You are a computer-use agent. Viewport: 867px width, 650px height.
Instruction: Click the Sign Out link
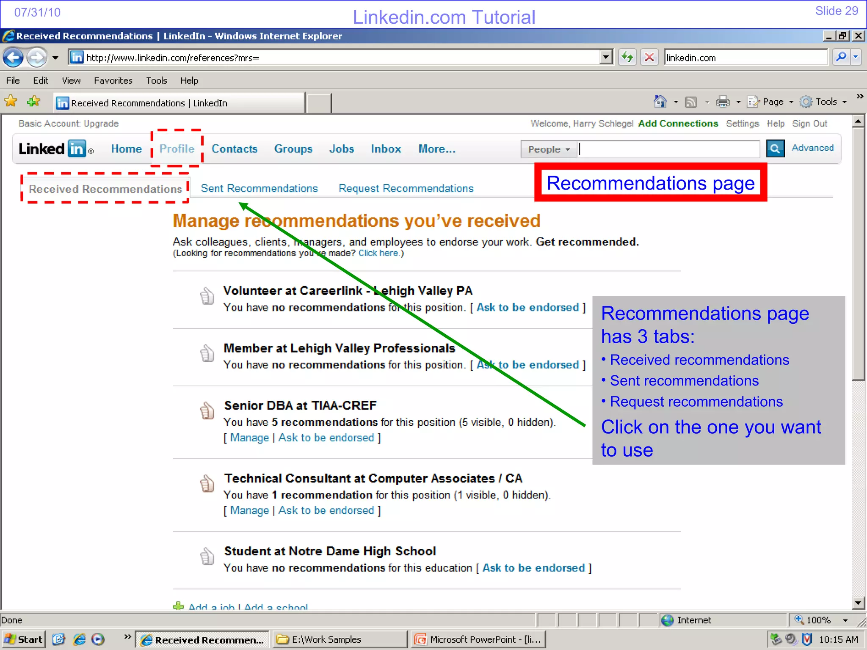pyautogui.click(x=809, y=124)
